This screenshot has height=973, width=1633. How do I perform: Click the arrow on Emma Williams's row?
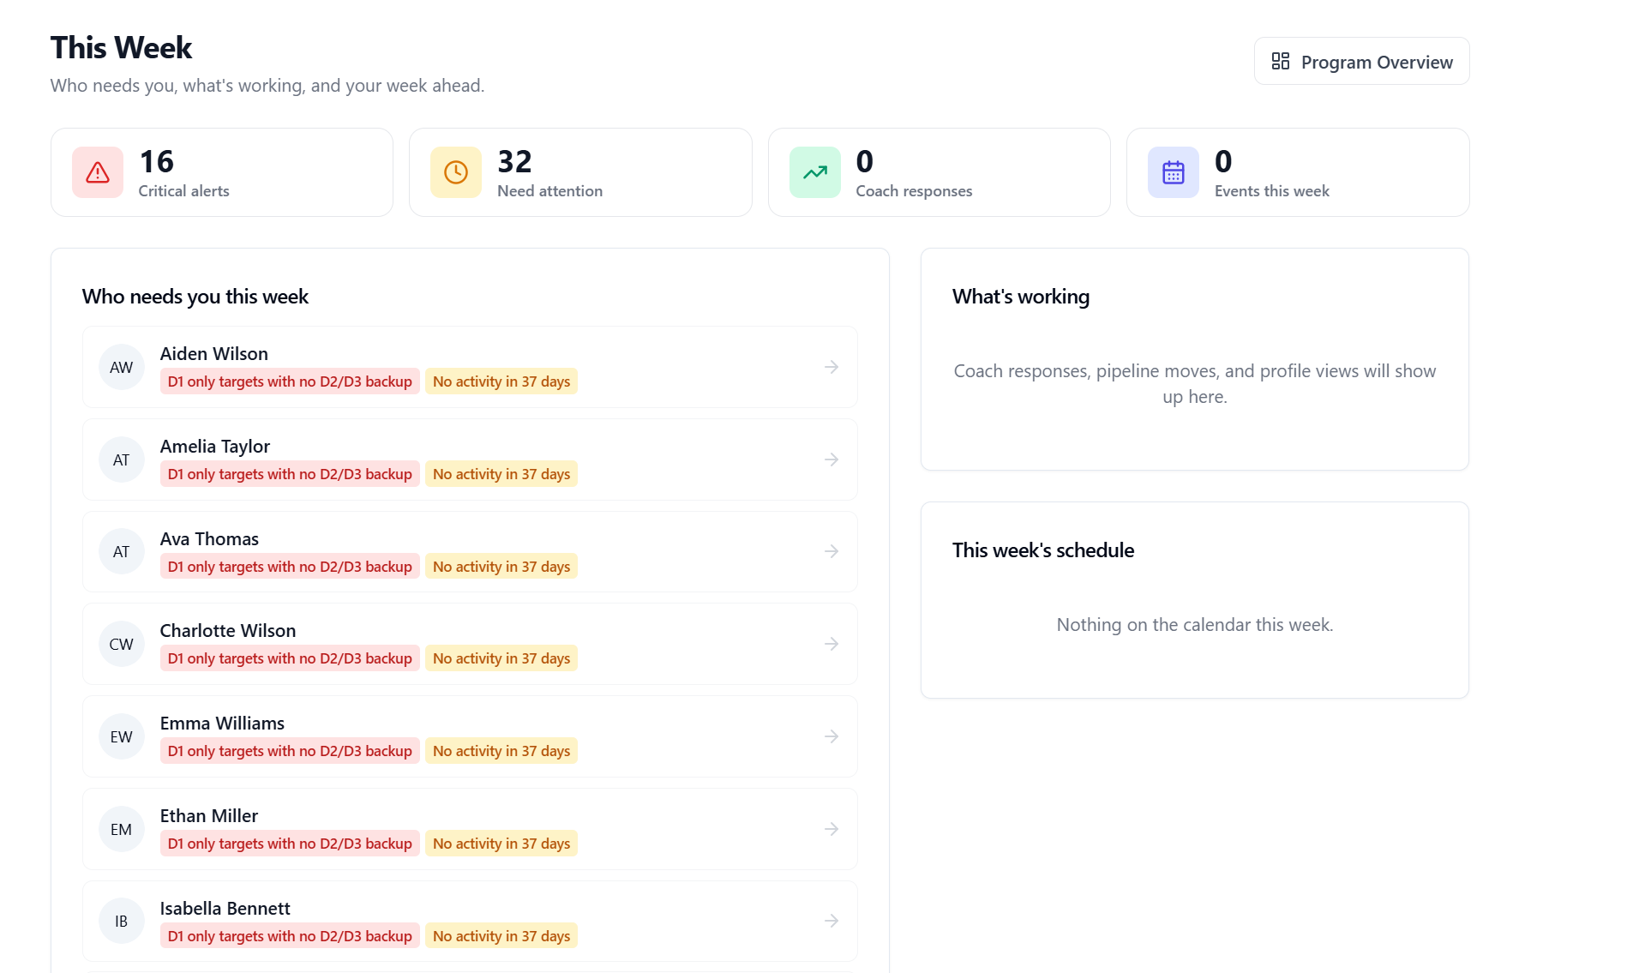point(832,736)
